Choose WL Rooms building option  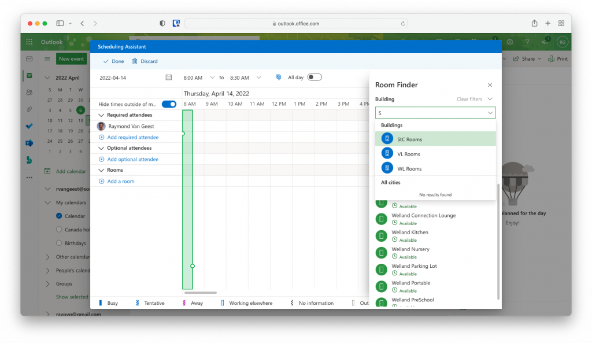coord(409,169)
